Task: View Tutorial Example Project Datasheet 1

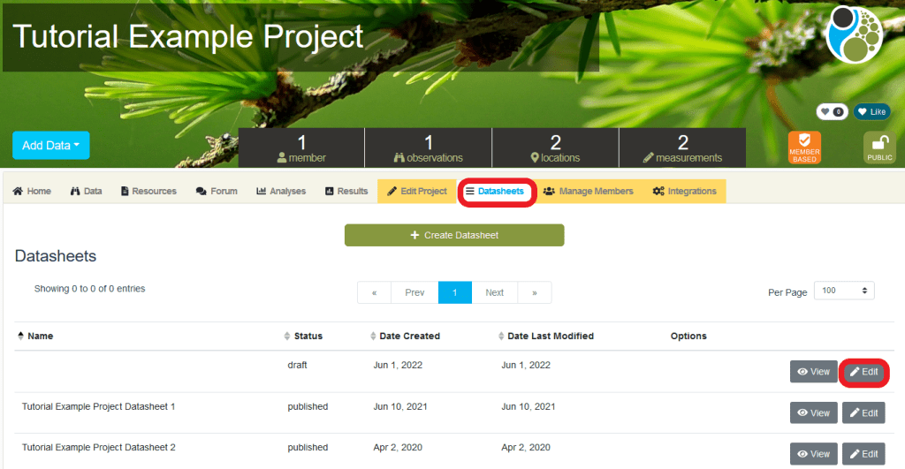Action: coord(813,412)
